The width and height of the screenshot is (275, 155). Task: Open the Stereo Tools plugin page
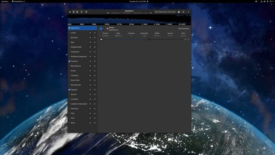[75, 80]
